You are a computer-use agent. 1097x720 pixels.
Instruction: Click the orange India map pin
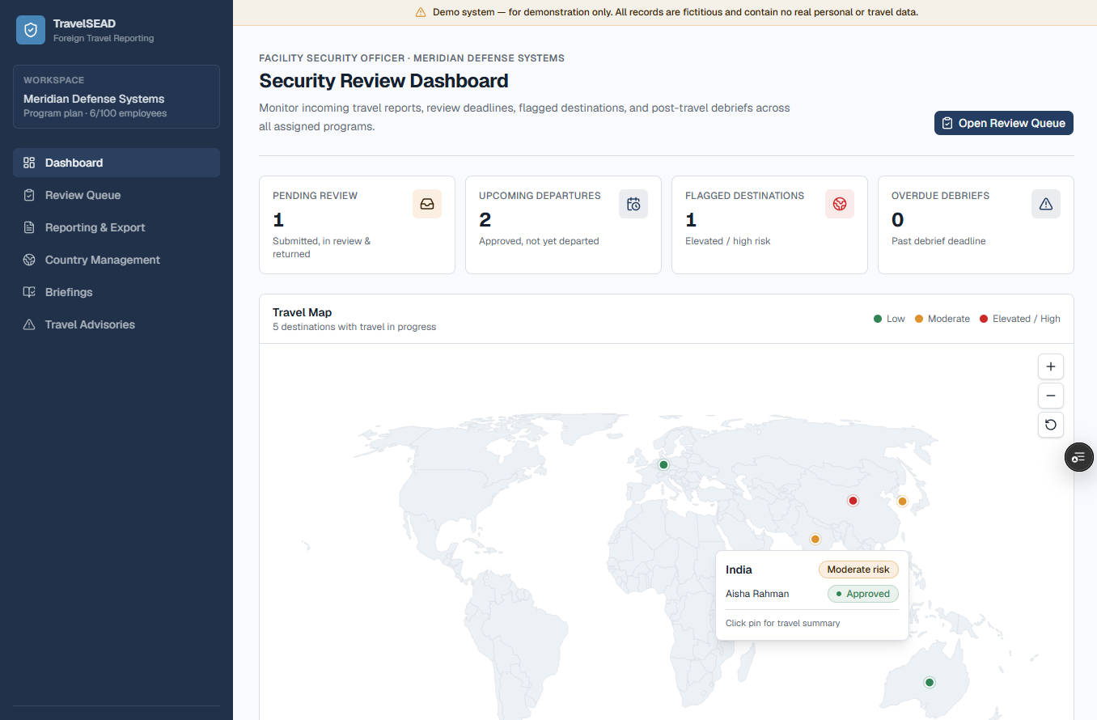coord(815,539)
